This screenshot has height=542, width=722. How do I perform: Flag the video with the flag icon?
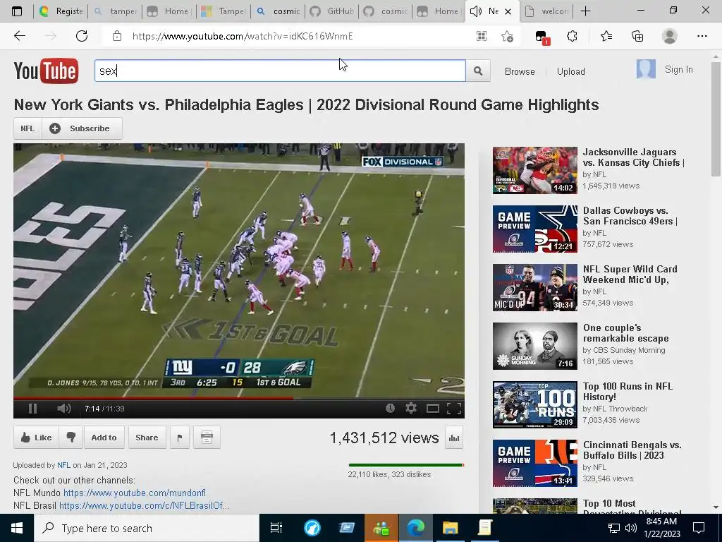point(180,437)
